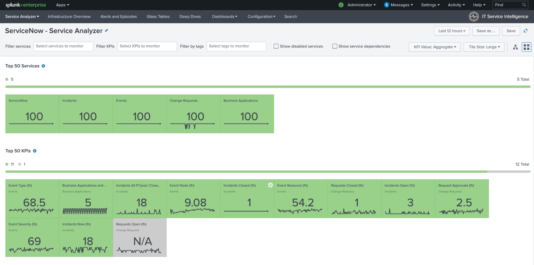Switch to the service tree view icon
Image resolution: width=534 pixels, height=265 pixels.
click(x=516, y=47)
